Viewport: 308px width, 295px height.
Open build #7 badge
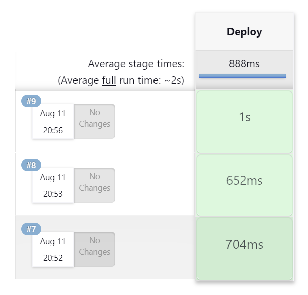click(31, 229)
